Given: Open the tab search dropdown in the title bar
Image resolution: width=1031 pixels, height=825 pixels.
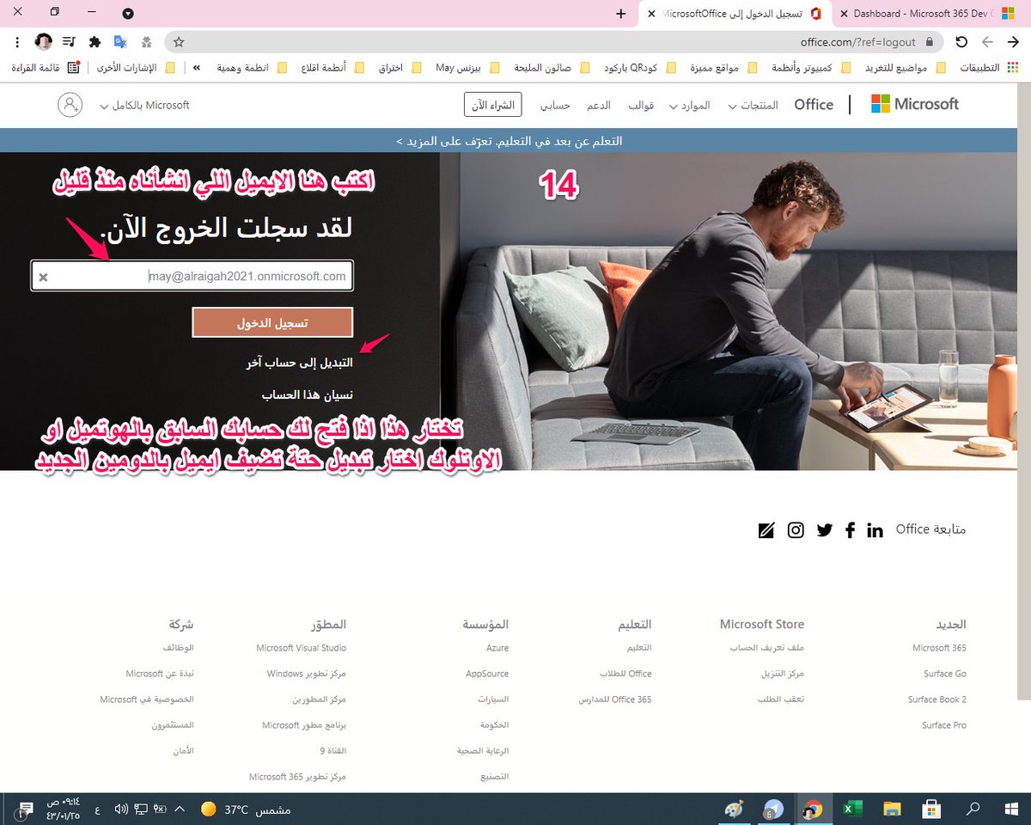Looking at the screenshot, I should [128, 14].
